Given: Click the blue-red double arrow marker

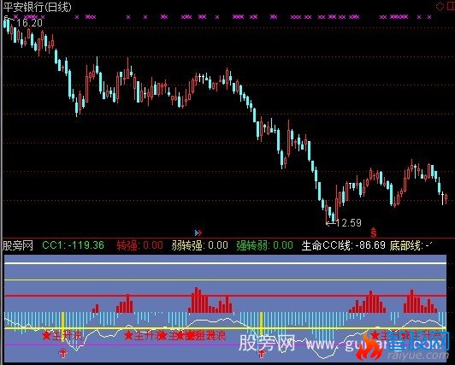Looking at the screenshot, I should [198, 233].
